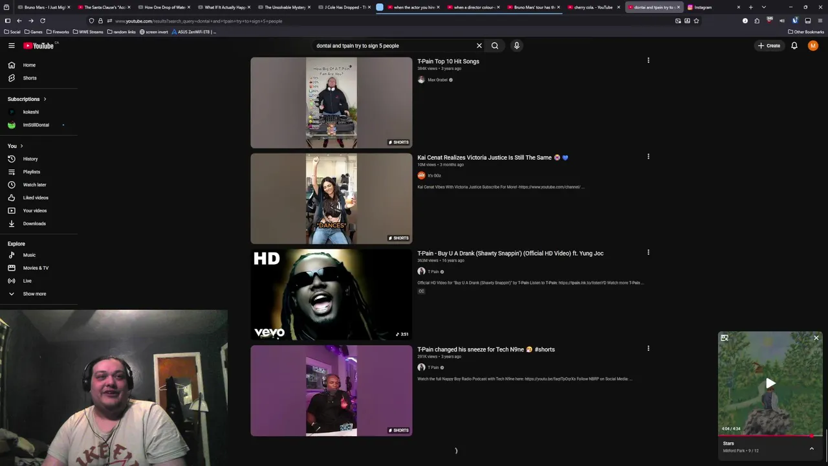Screen dimensions: 828x466
Task: Click the search box with dontai and tpain query
Action: (392, 45)
